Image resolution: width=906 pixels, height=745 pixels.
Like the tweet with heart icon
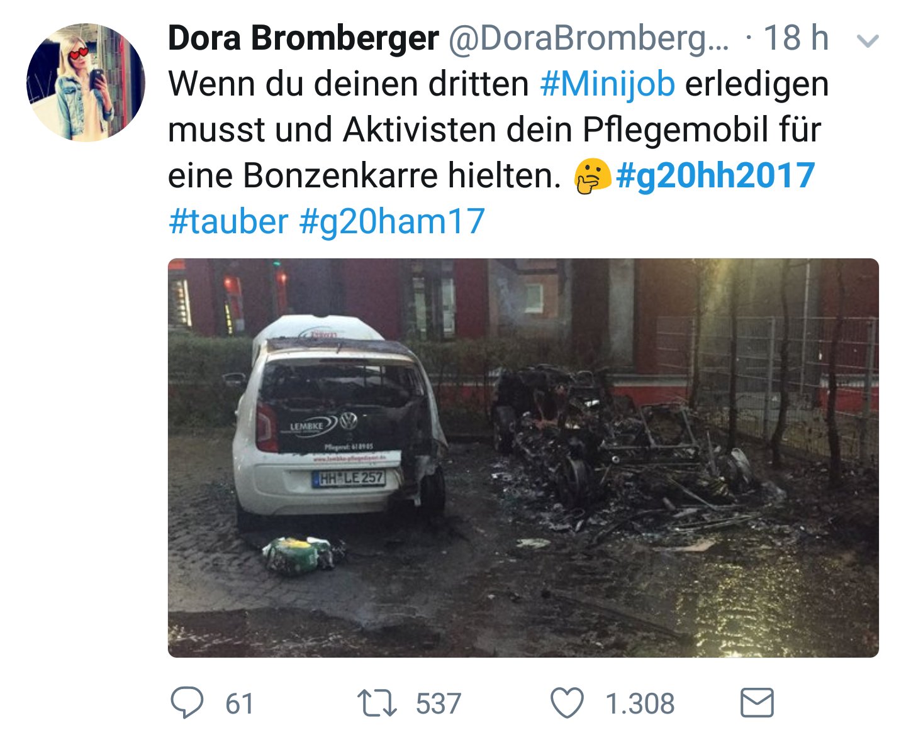pos(568,703)
